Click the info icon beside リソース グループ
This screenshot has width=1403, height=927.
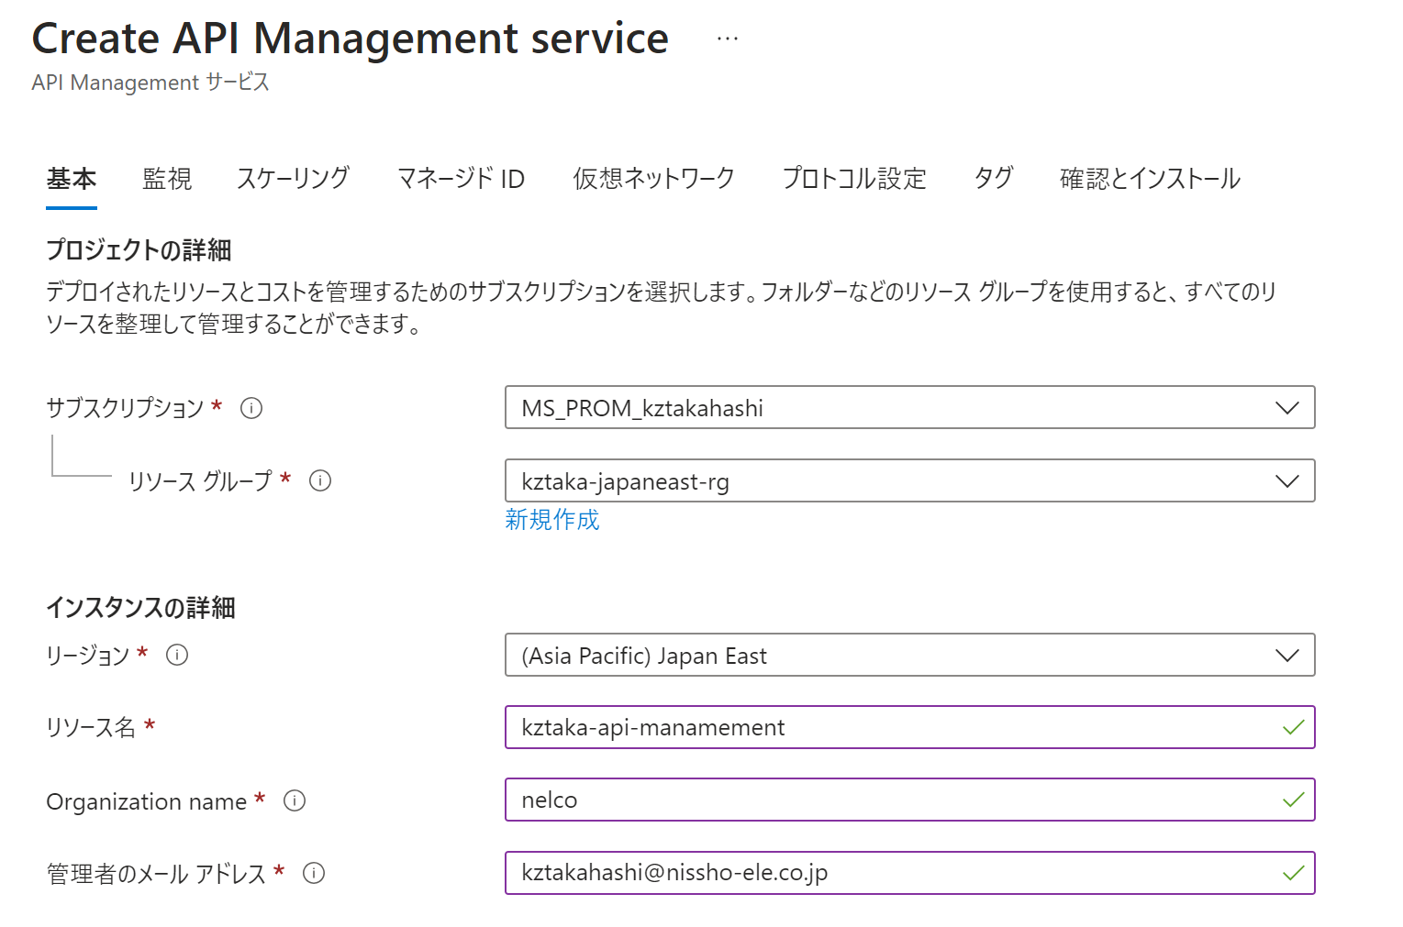tap(320, 480)
